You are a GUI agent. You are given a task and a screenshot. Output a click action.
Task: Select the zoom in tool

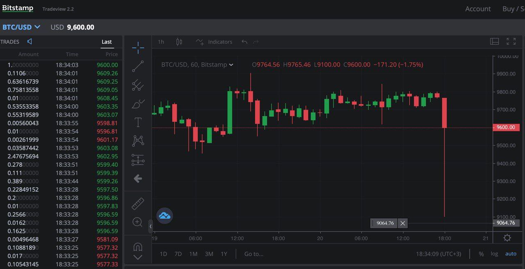(x=138, y=222)
